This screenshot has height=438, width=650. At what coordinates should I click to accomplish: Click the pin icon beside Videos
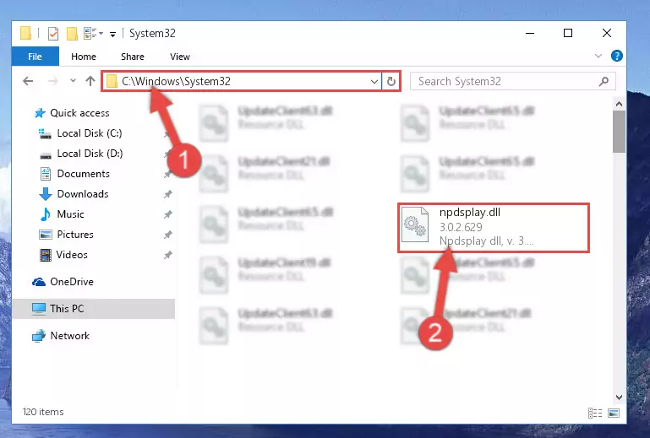[x=167, y=255]
